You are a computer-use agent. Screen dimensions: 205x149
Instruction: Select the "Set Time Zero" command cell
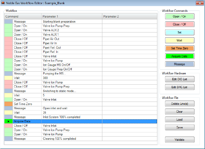(x=27, y=104)
